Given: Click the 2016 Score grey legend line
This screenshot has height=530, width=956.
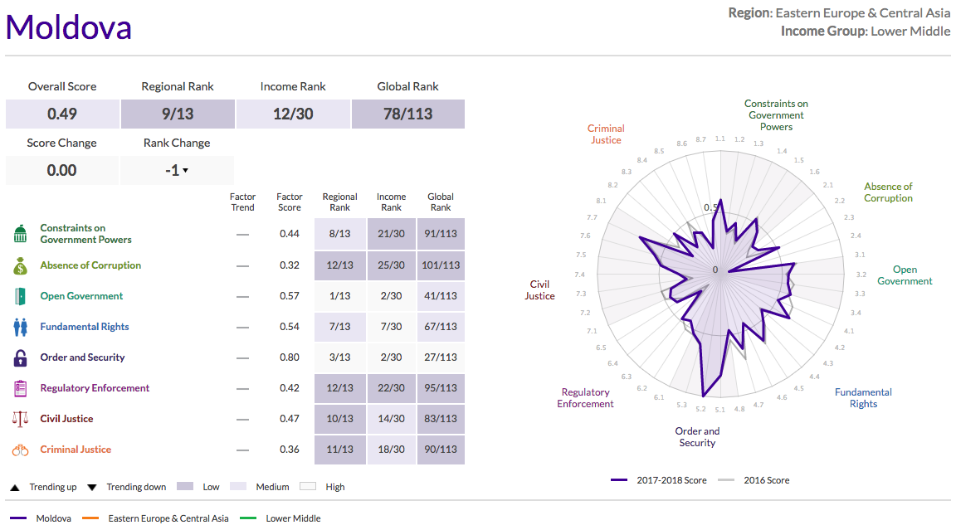Looking at the screenshot, I should (x=726, y=480).
